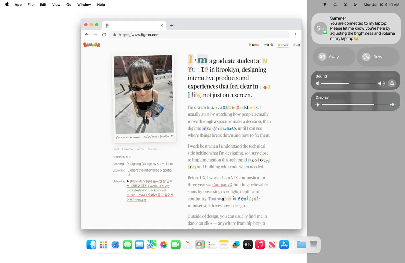Image resolution: width=405 pixels, height=263 pixels.
Task: Open Spotlight search in menu bar
Action: pos(335,5)
